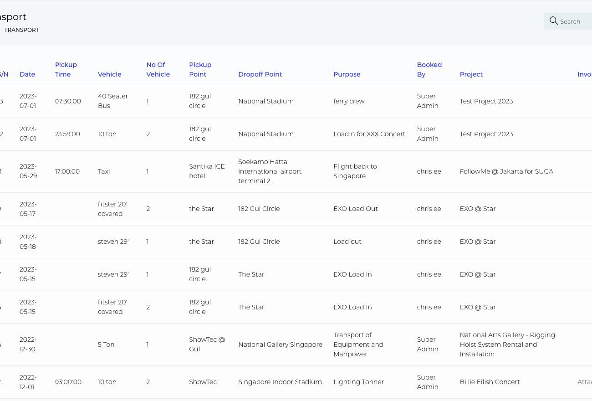592x401 pixels.
Task: Select the 40 Seater Bus row
Action: [112, 101]
